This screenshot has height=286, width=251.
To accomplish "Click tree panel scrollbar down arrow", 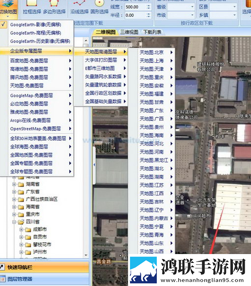I will coord(86,255).
